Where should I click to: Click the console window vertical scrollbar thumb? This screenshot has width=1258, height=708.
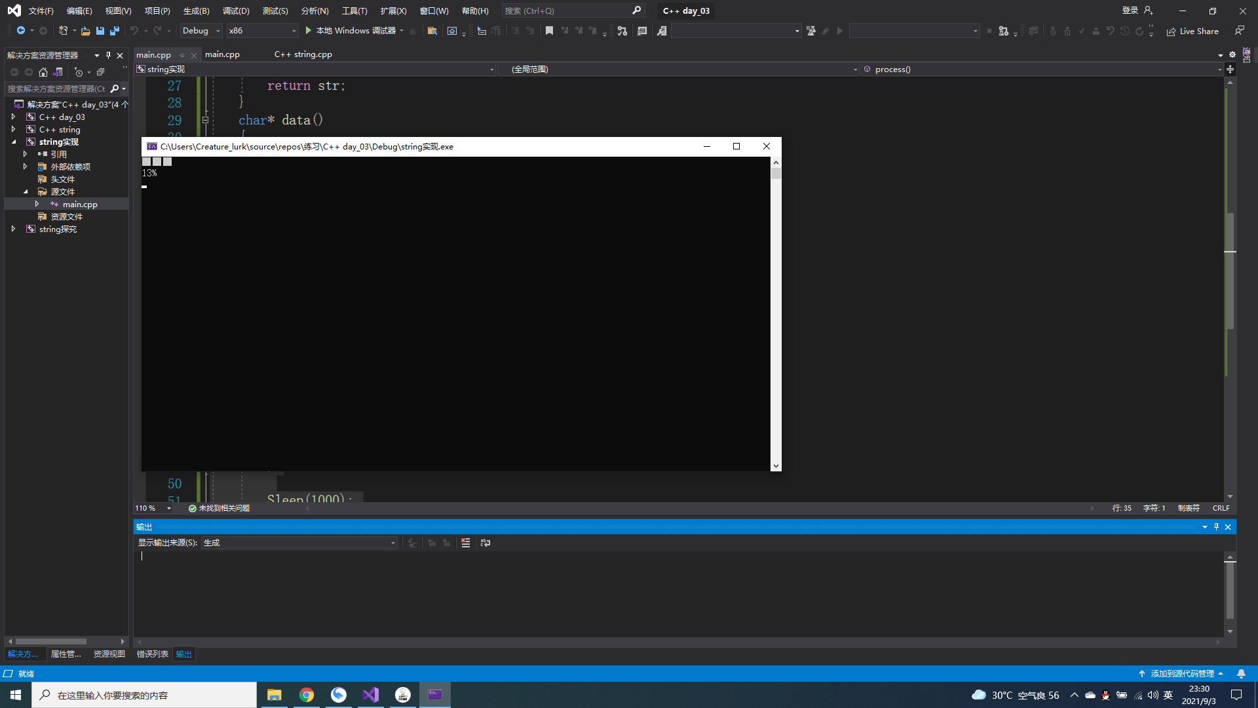776,174
